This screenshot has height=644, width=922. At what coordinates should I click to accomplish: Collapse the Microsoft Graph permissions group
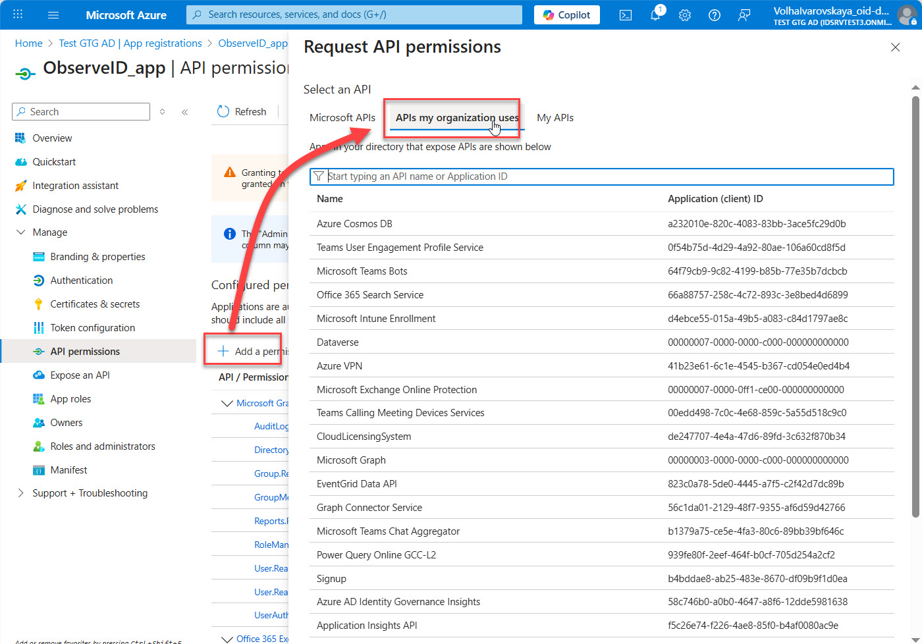click(x=227, y=403)
